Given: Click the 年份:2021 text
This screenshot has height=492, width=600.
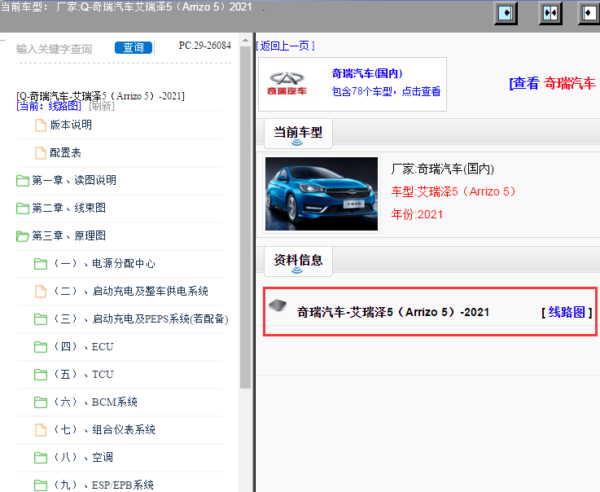Looking at the screenshot, I should point(417,214).
